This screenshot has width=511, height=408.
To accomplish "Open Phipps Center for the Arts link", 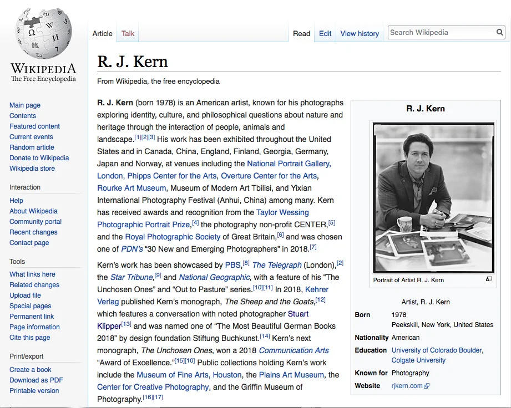I will [172, 176].
